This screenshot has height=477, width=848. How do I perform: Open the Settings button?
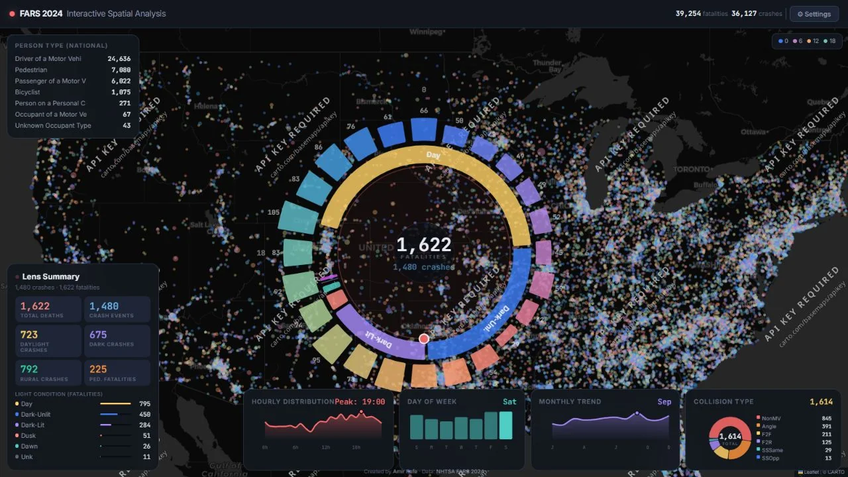tap(814, 14)
